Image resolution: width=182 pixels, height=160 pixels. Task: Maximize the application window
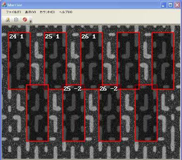(x=170, y=5)
